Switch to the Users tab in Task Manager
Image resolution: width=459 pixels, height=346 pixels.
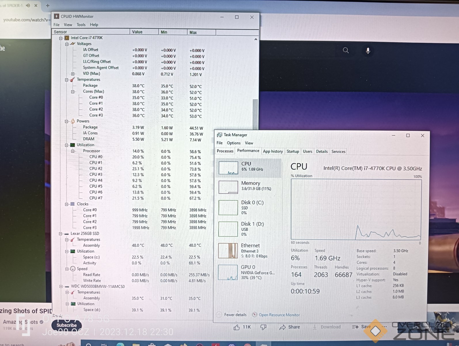coord(308,151)
